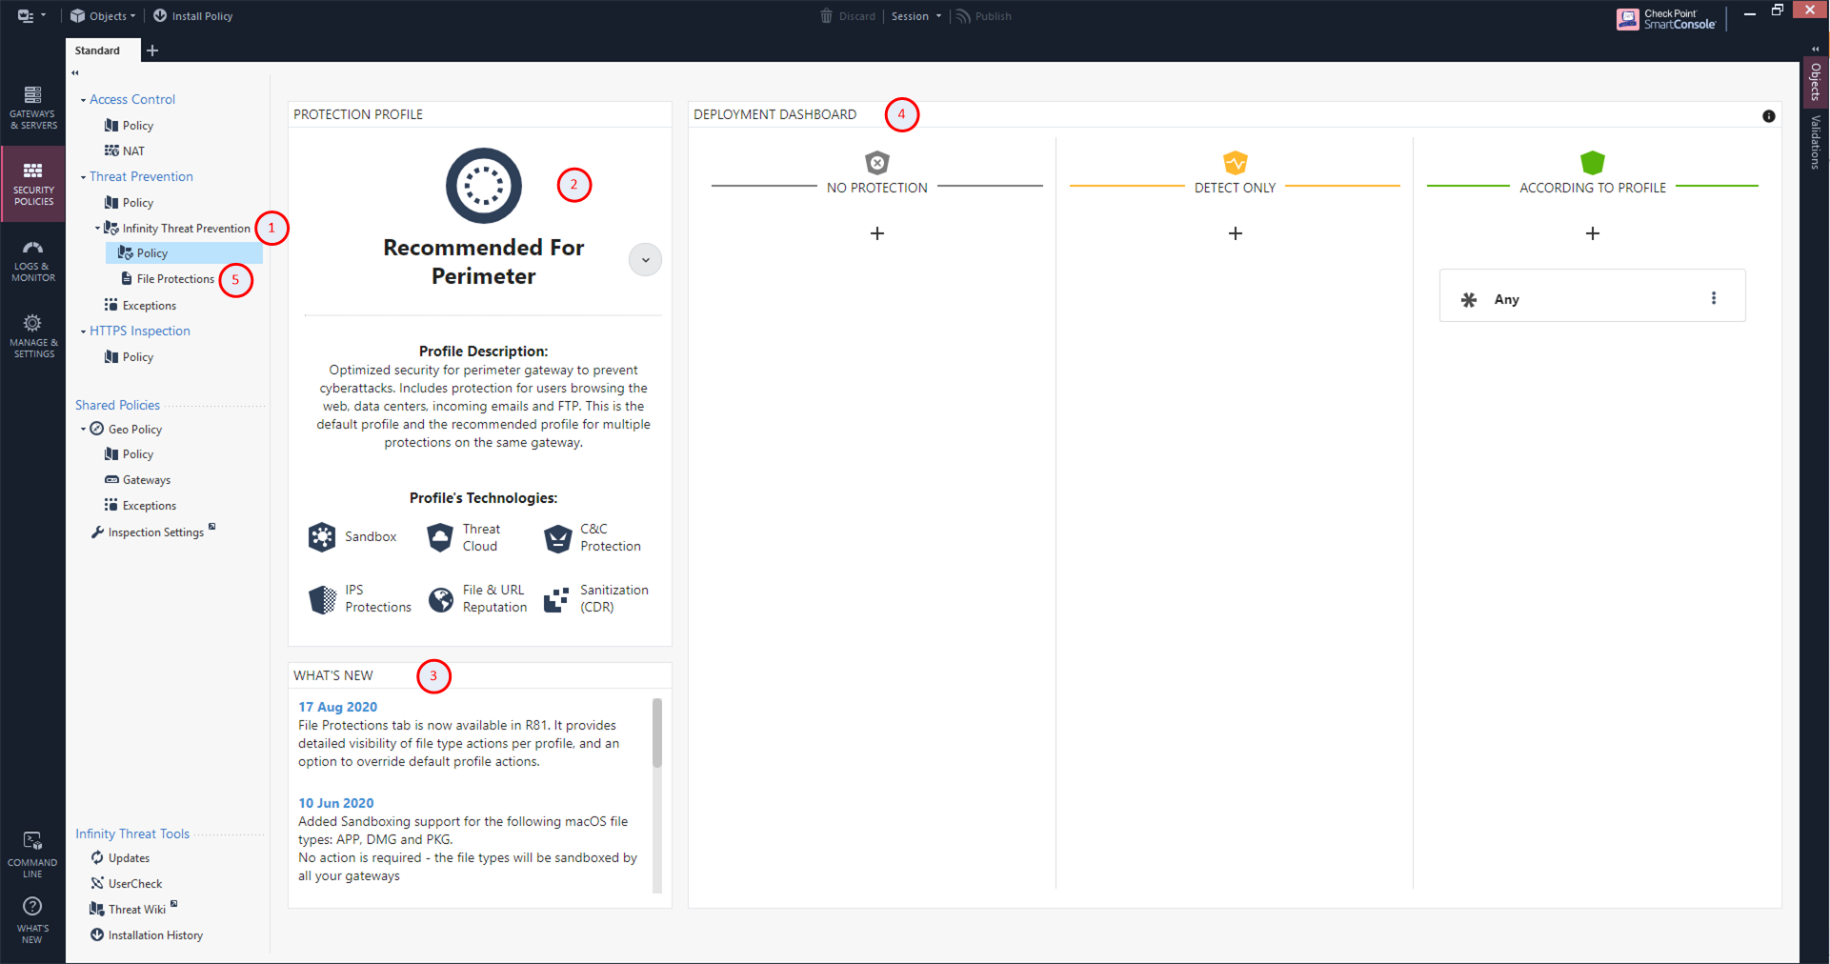Viewport: 1830px width, 964px height.
Task: Open What's New help icon
Action: [x=32, y=920]
